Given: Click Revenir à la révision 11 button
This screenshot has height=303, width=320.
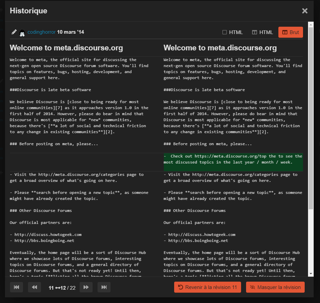Looking at the screenshot, I should 207,287.
